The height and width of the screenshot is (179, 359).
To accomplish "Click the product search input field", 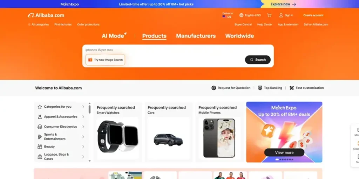I will point(178,50).
